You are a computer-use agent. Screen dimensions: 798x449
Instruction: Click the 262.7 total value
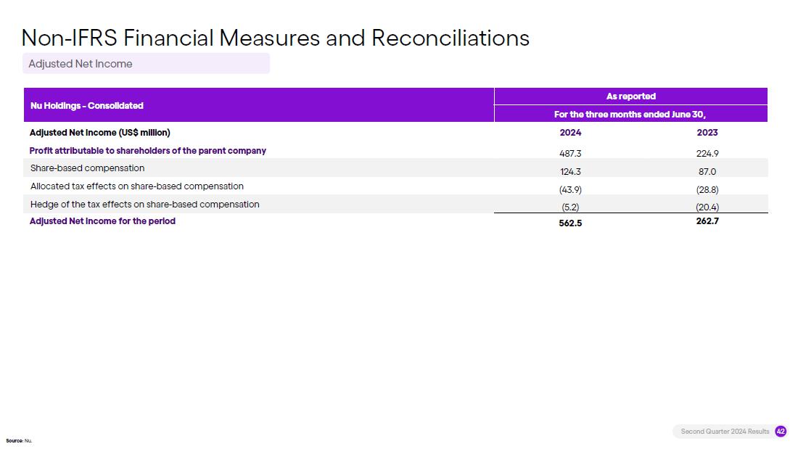click(707, 221)
